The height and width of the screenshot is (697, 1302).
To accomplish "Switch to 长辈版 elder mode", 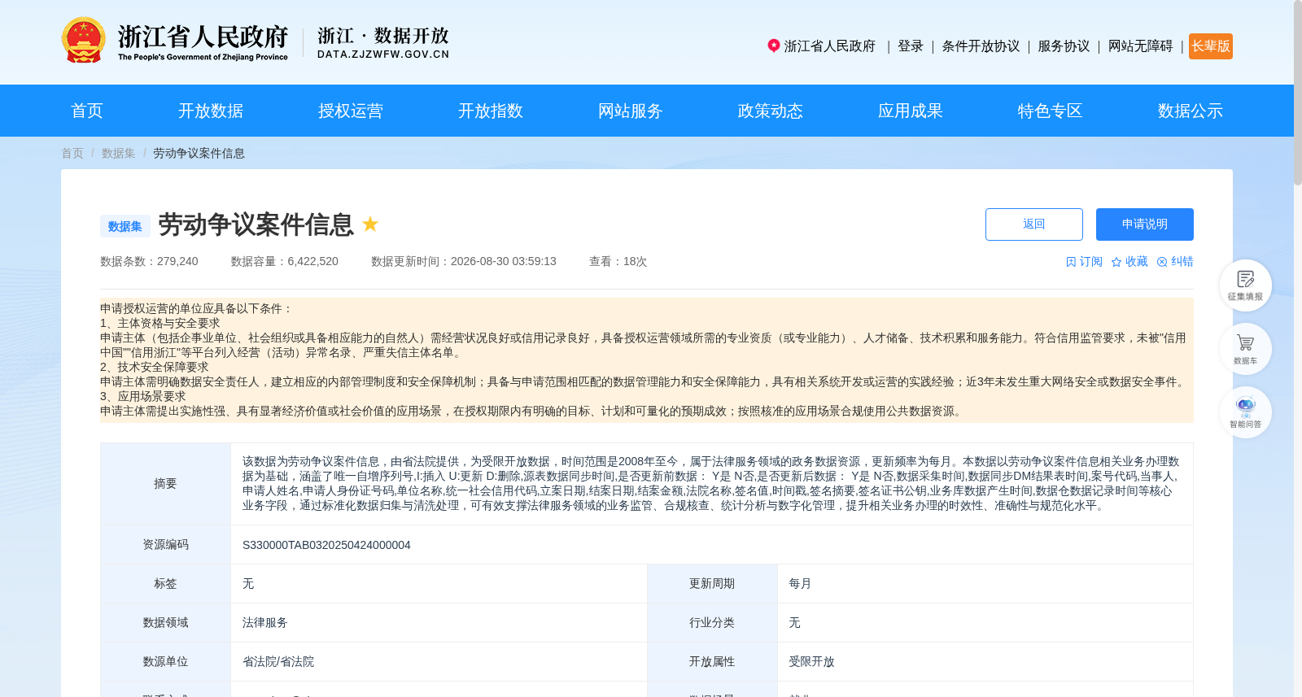I will [x=1211, y=46].
